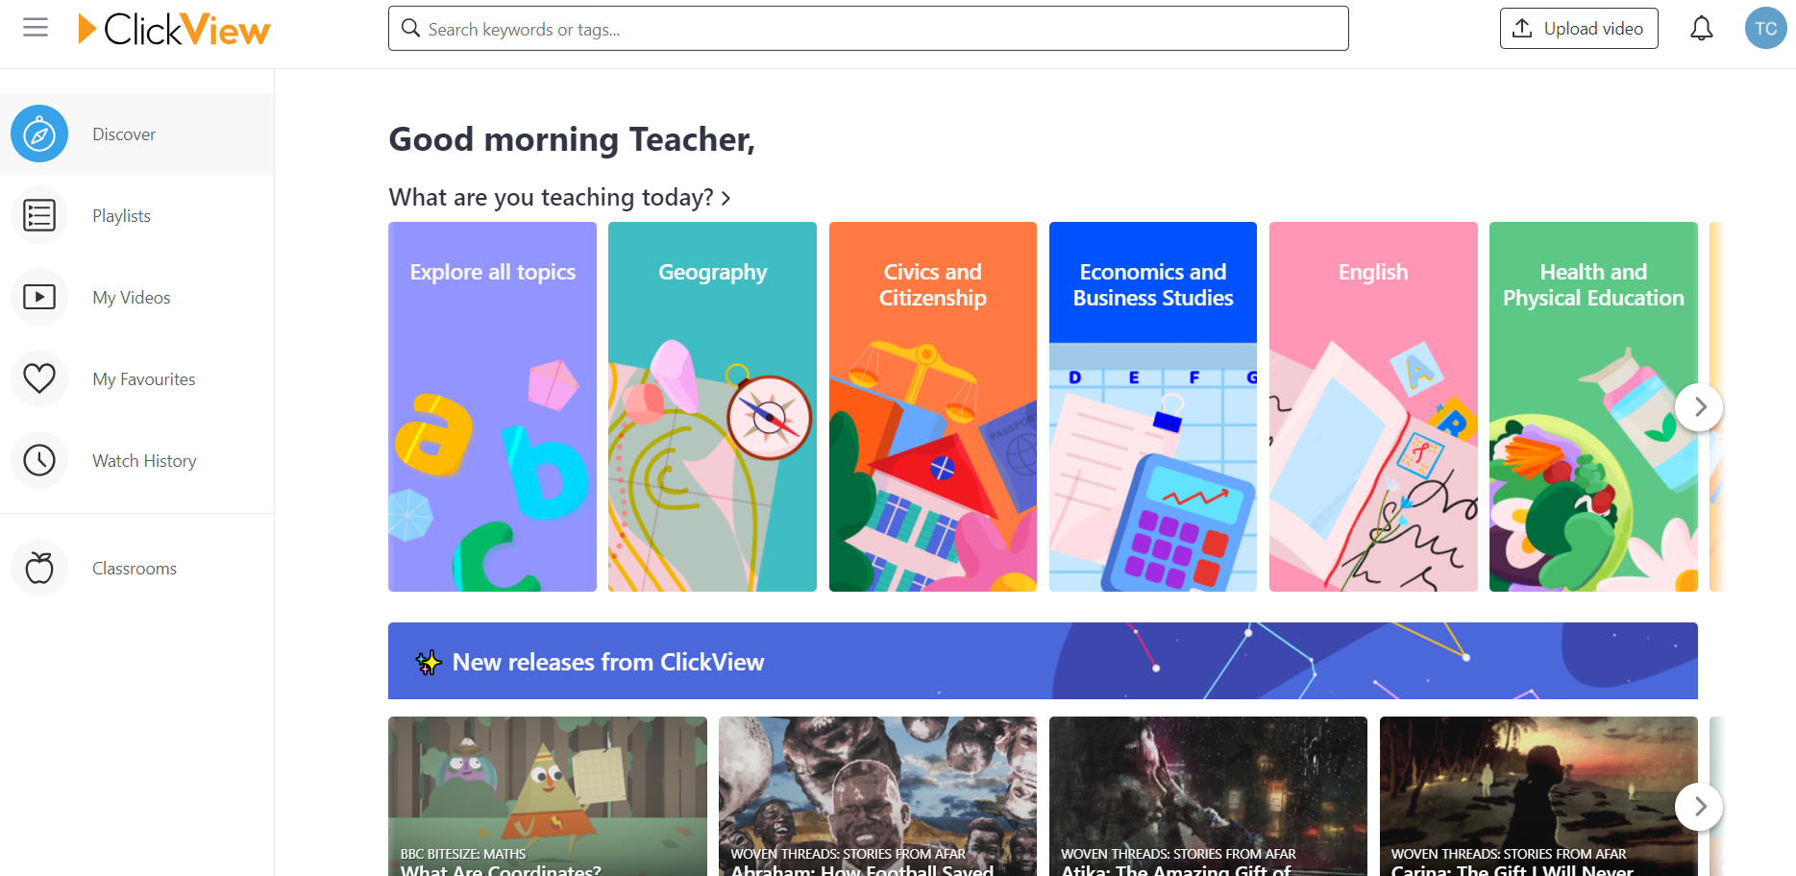
Task: Open the Explore all topics card
Action: coord(492,406)
